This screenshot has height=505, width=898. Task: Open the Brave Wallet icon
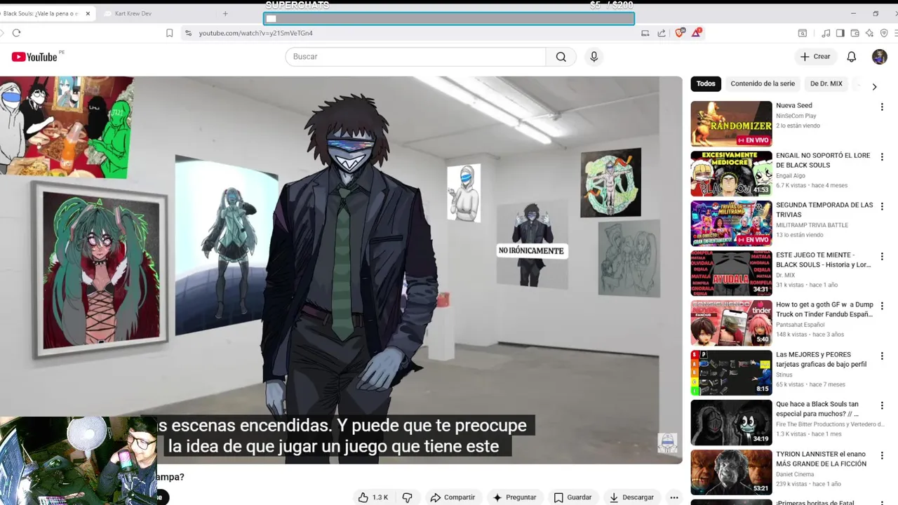[x=855, y=33]
